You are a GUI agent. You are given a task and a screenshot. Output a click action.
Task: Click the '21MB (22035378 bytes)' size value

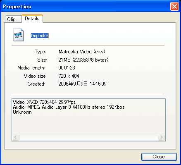(x=83, y=60)
